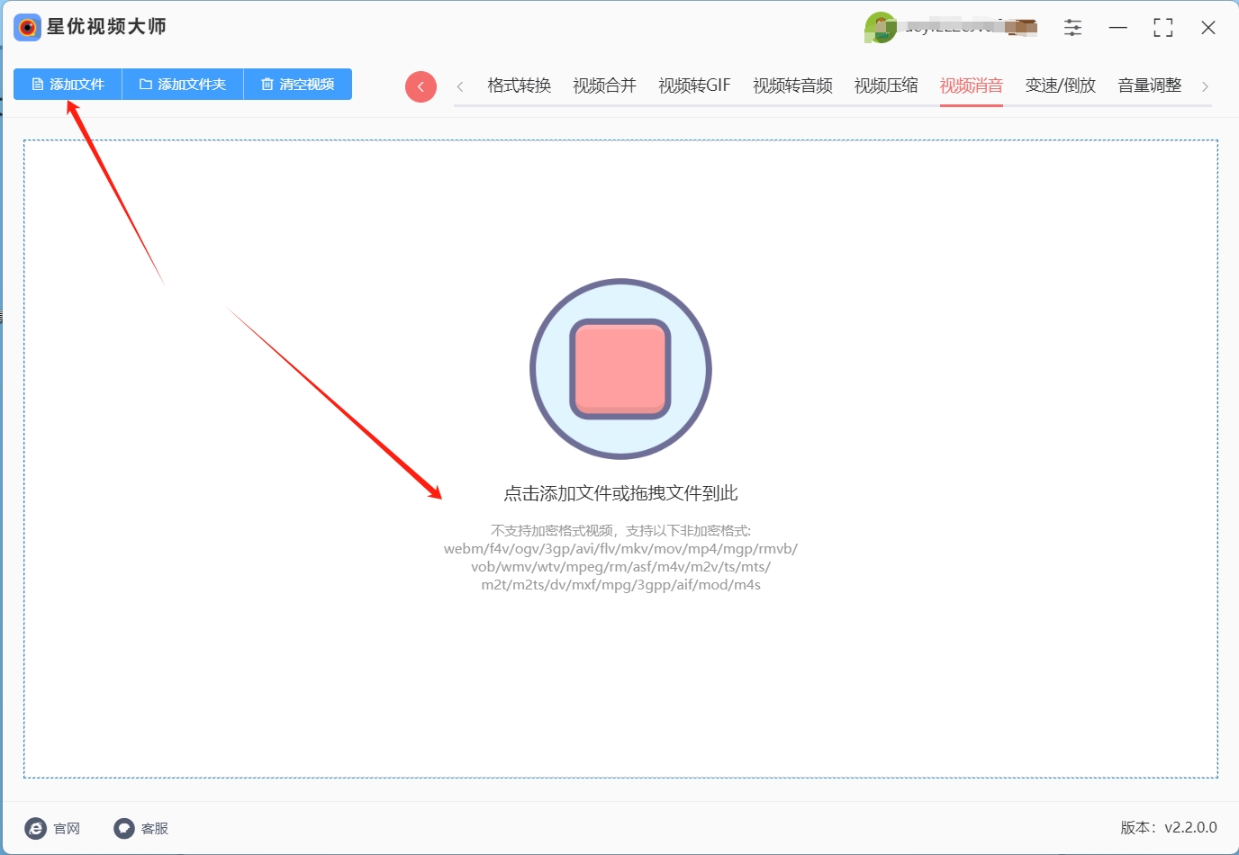The height and width of the screenshot is (855, 1239).
Task: Minimize the window
Action: coord(1118,28)
